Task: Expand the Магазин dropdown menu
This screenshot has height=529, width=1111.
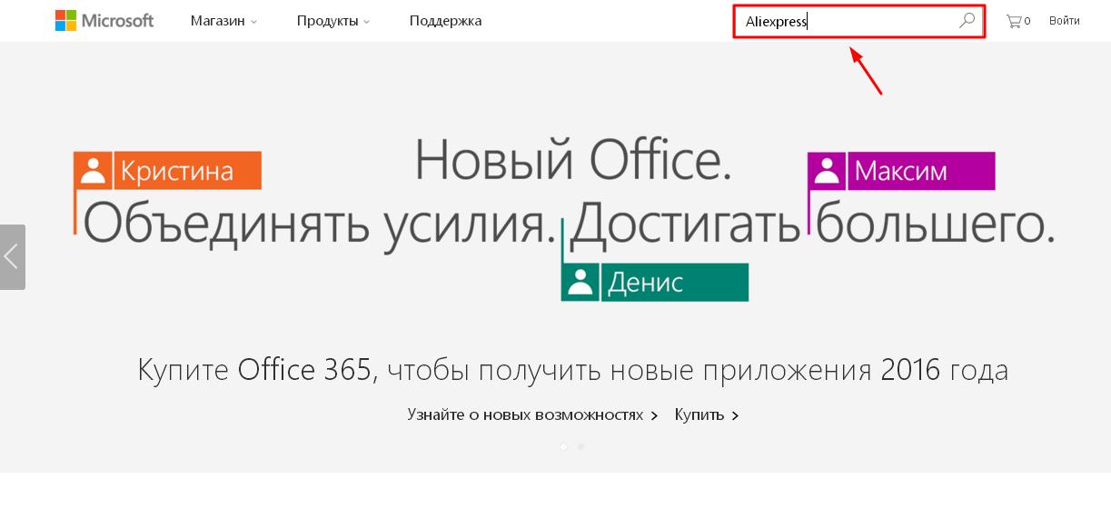Action: (x=223, y=20)
